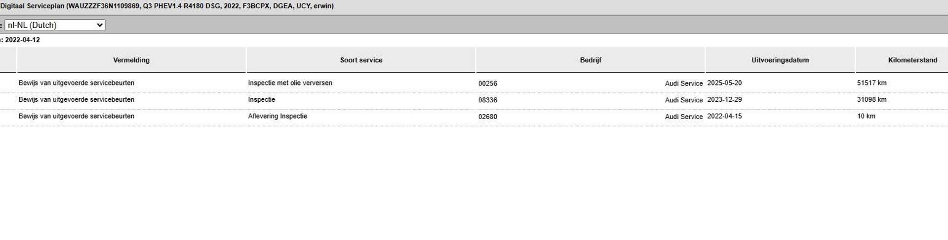Click Audi Service in the 2025-05-20 row
The height and width of the screenshot is (240, 948).
click(x=683, y=83)
